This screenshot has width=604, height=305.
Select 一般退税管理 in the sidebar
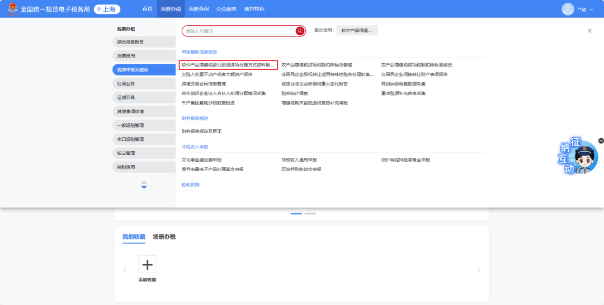pos(144,125)
